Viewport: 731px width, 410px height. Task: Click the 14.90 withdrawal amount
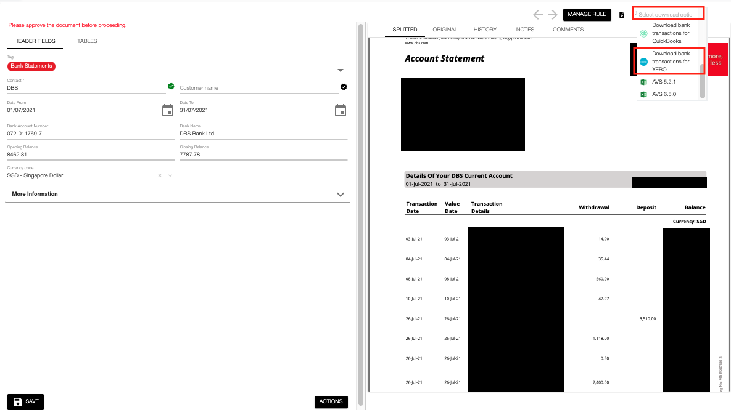(x=604, y=239)
